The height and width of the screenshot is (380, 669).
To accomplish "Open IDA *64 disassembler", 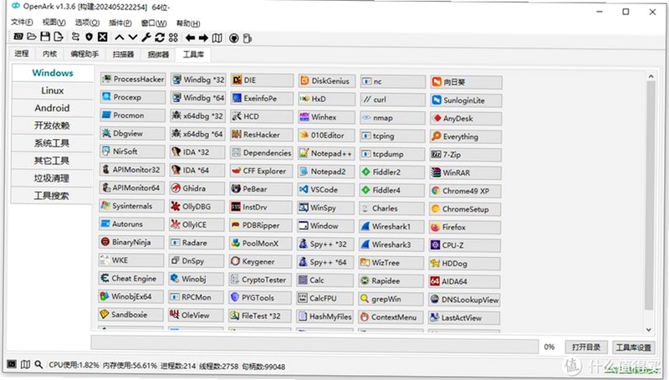I will click(197, 170).
